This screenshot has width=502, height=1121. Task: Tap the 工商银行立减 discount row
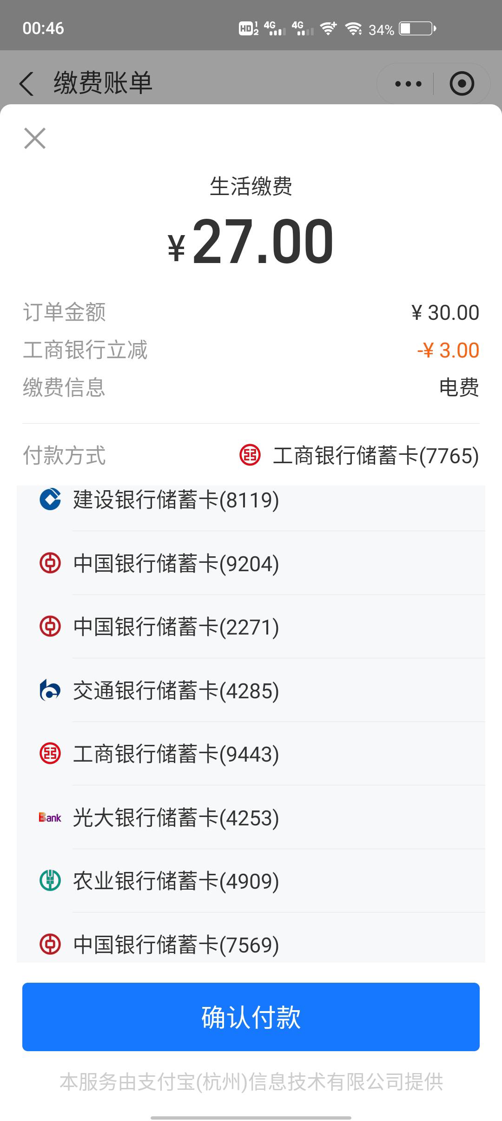pyautogui.click(x=251, y=350)
